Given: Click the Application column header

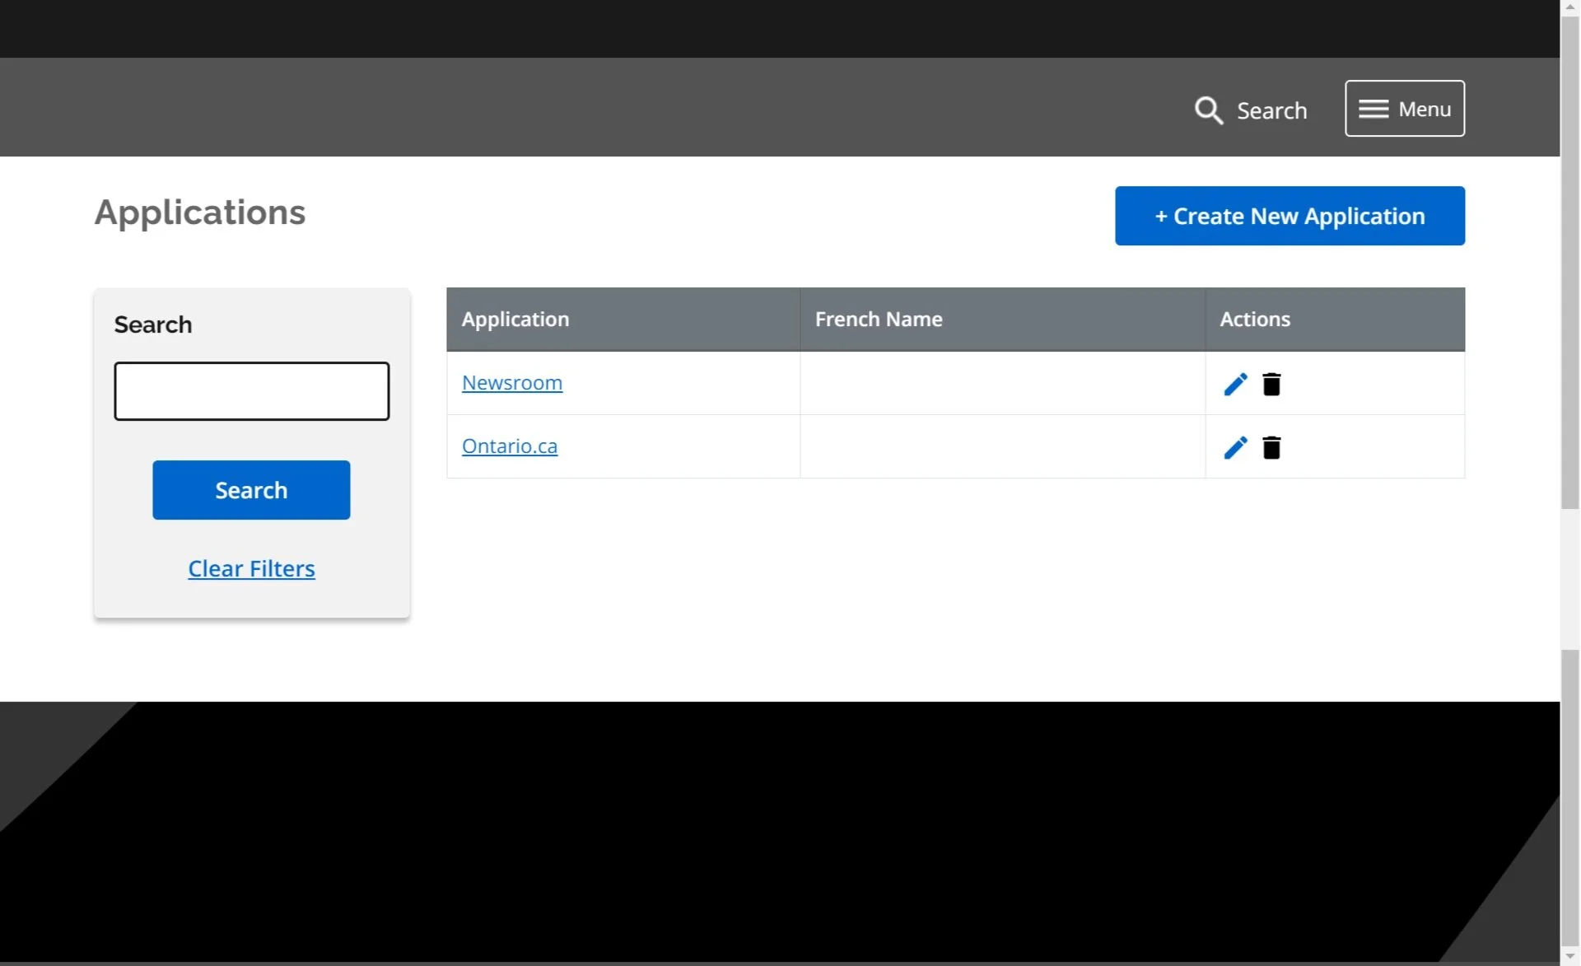Looking at the screenshot, I should coord(515,320).
